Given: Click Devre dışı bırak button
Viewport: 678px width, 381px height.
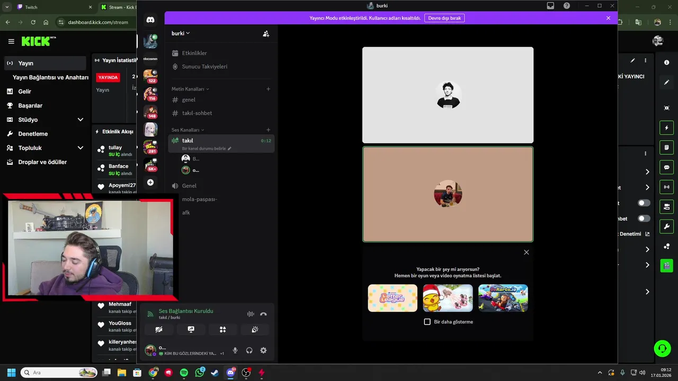Looking at the screenshot, I should tap(444, 18).
